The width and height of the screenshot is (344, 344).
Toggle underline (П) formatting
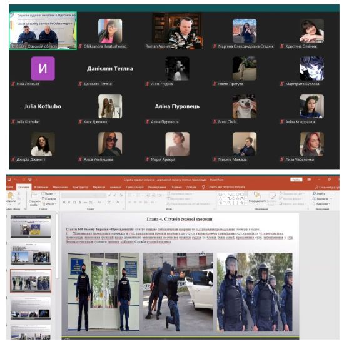[x=74, y=202]
